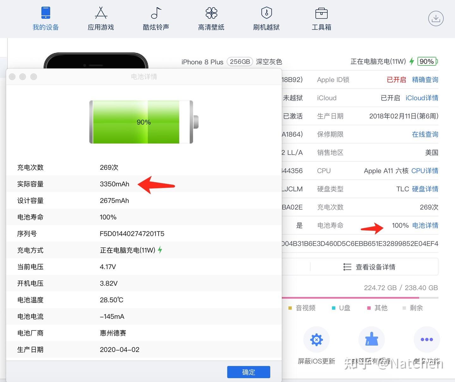Click the 3.82V boot voltage value

pyautogui.click(x=109, y=283)
